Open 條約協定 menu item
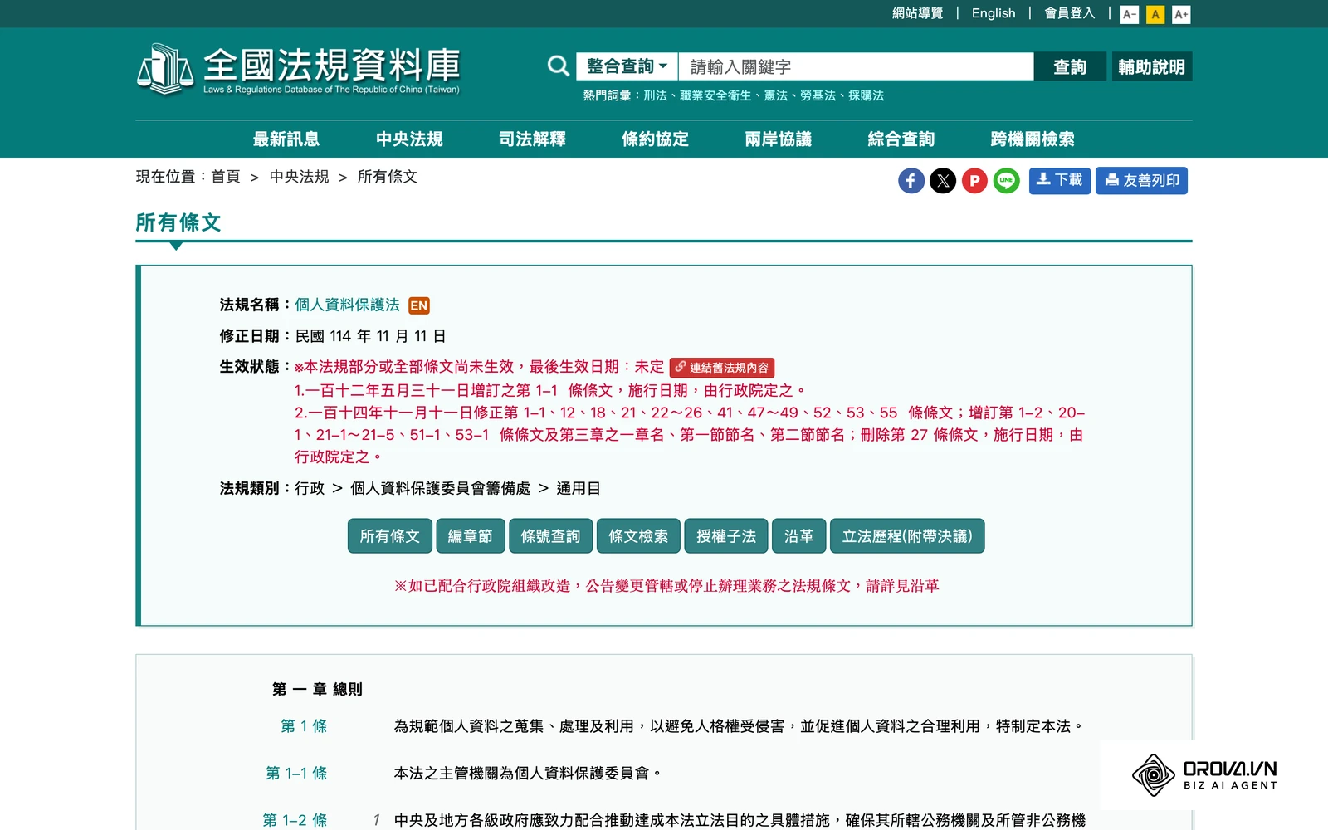 coord(655,139)
